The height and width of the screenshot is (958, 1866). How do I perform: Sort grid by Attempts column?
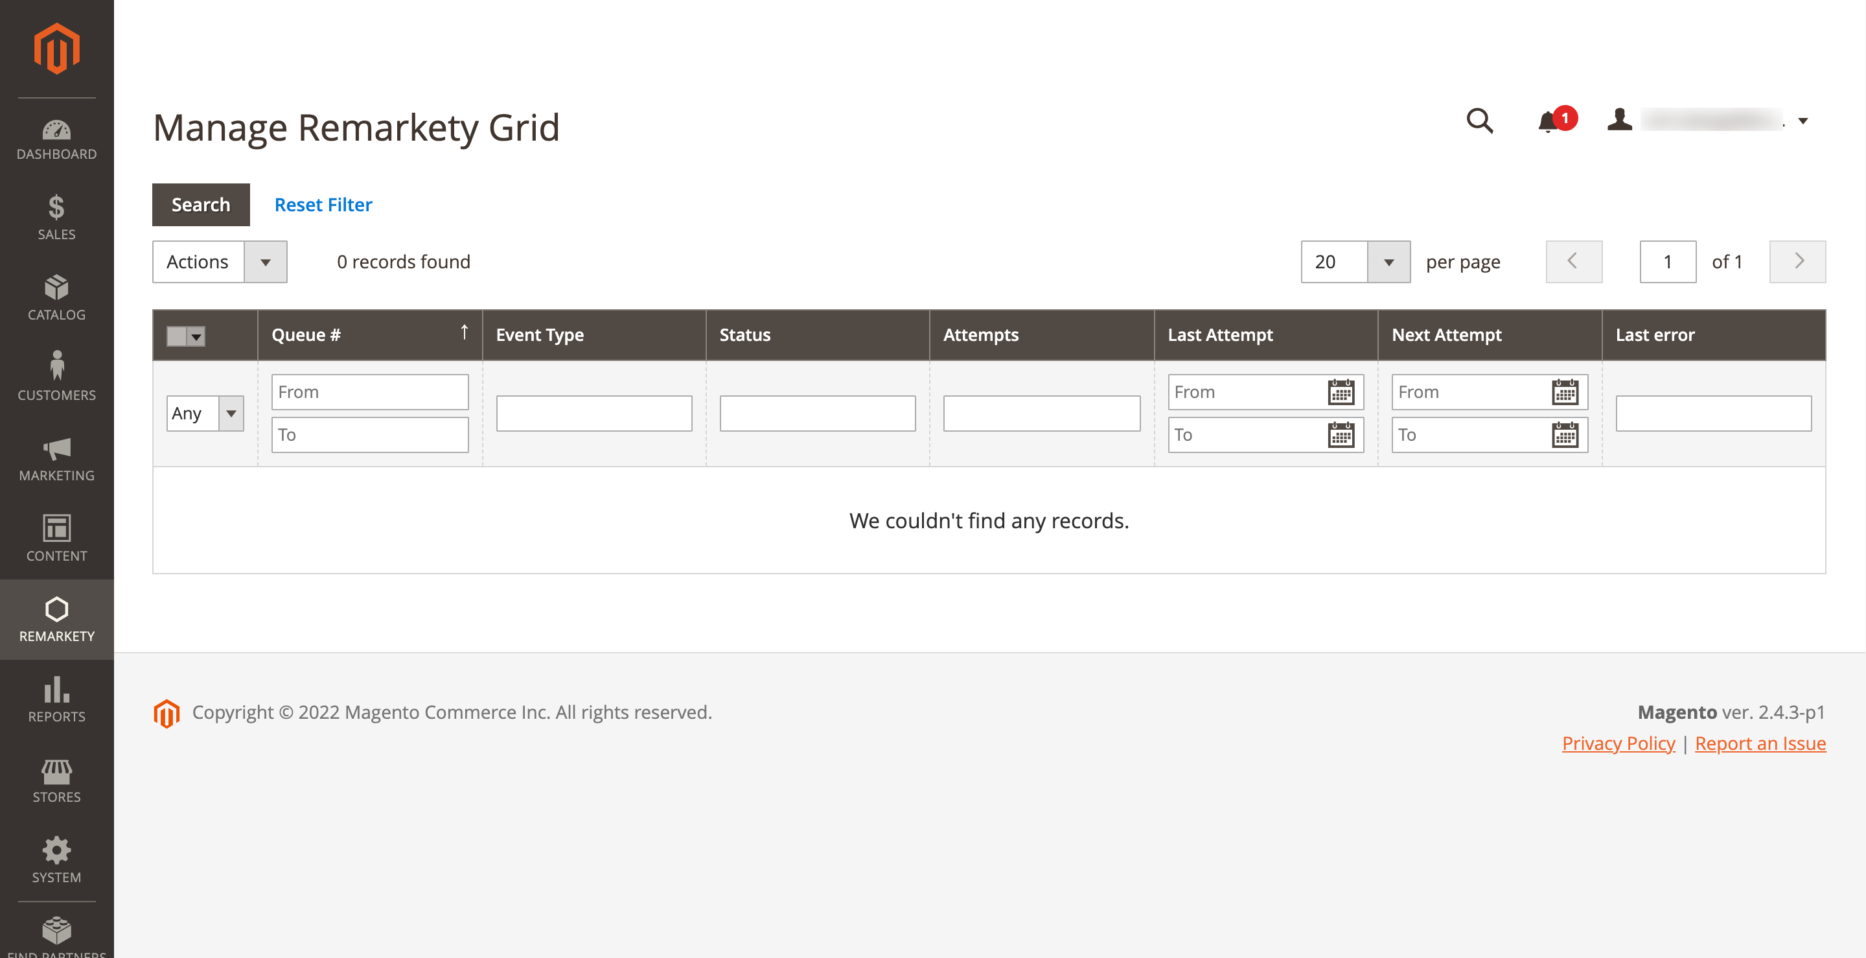pyautogui.click(x=1042, y=335)
